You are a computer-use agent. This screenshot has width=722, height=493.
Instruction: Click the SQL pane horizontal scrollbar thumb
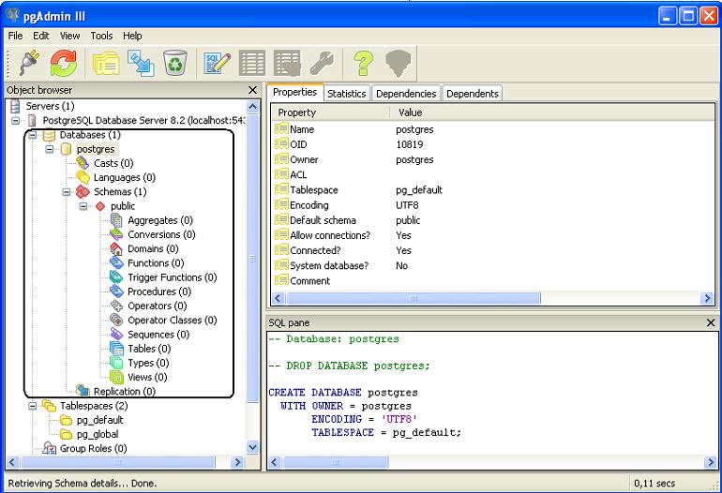coord(335,462)
